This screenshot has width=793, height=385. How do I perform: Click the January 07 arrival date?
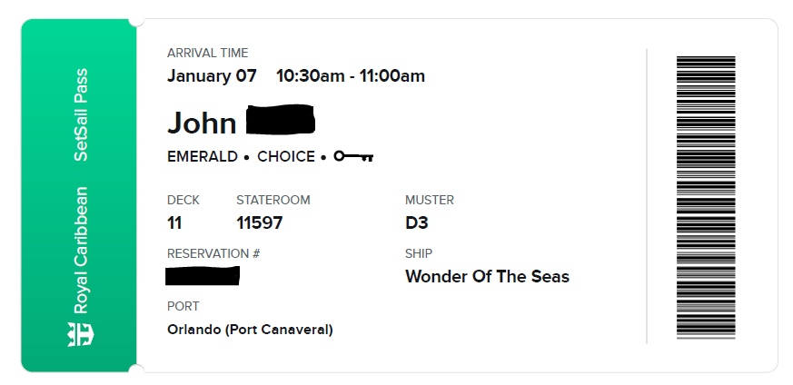point(212,76)
